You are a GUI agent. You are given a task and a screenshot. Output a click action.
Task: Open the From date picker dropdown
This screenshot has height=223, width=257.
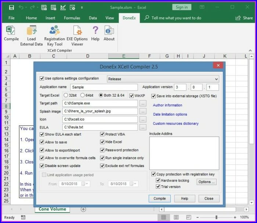point(87,184)
